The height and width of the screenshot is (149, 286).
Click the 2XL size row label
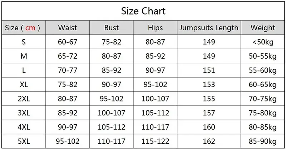coord(24,99)
